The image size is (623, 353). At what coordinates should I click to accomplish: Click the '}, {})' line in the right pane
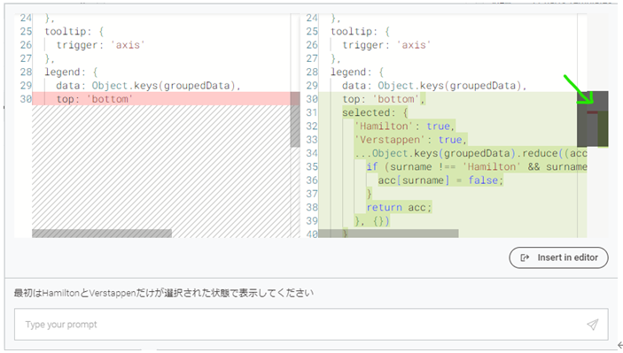coord(372,220)
